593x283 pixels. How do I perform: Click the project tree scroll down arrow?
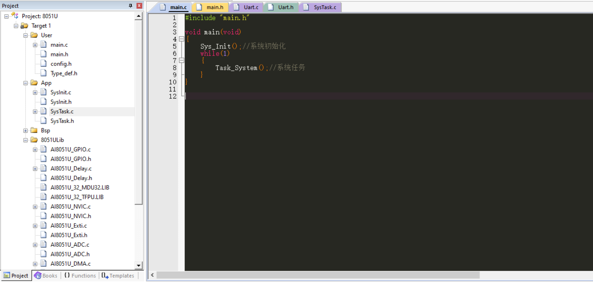[139, 265]
